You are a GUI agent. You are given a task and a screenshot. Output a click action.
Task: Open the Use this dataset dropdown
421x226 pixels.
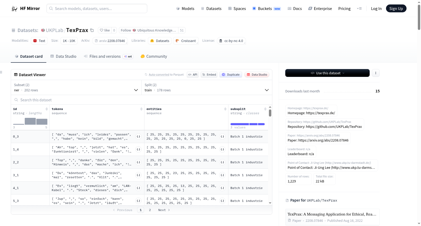coord(327,73)
